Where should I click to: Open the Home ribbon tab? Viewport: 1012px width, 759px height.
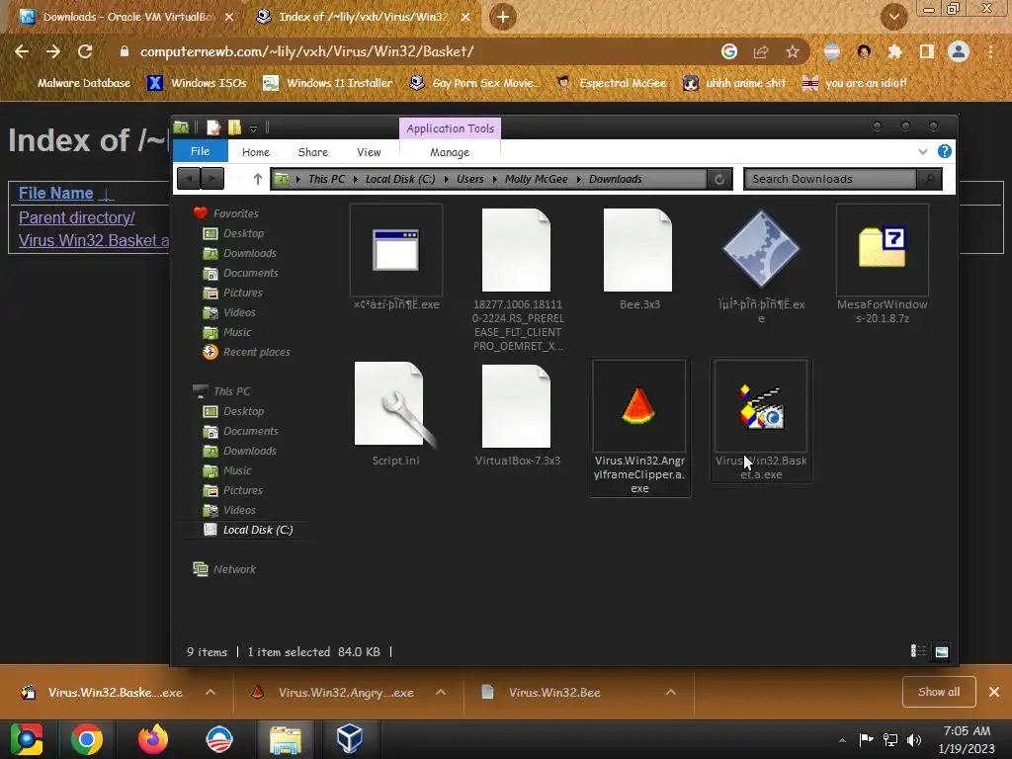click(256, 152)
